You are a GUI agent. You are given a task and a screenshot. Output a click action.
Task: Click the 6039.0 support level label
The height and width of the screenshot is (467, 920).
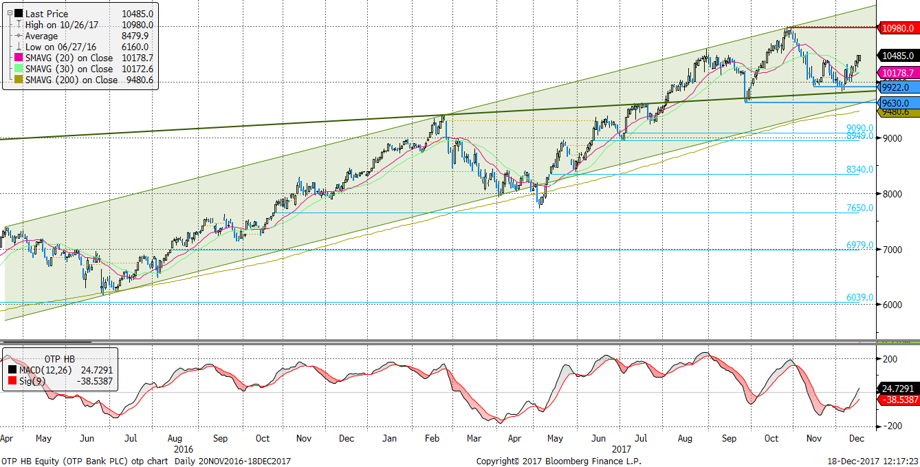[x=859, y=297]
